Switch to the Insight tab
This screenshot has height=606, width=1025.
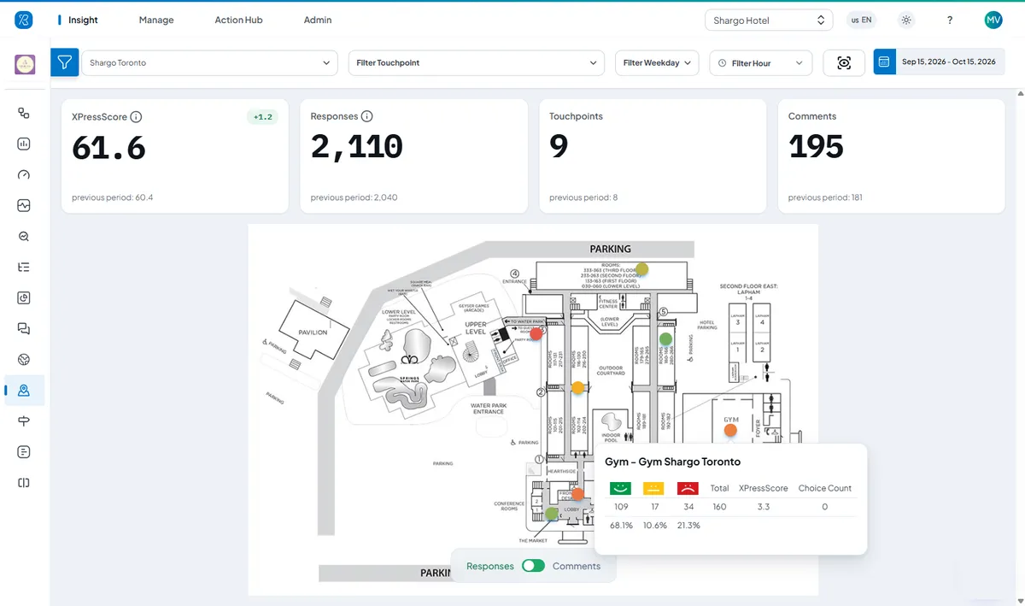(x=84, y=20)
